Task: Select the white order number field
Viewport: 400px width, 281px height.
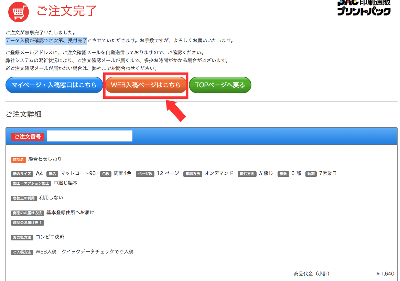Action: click(x=89, y=136)
